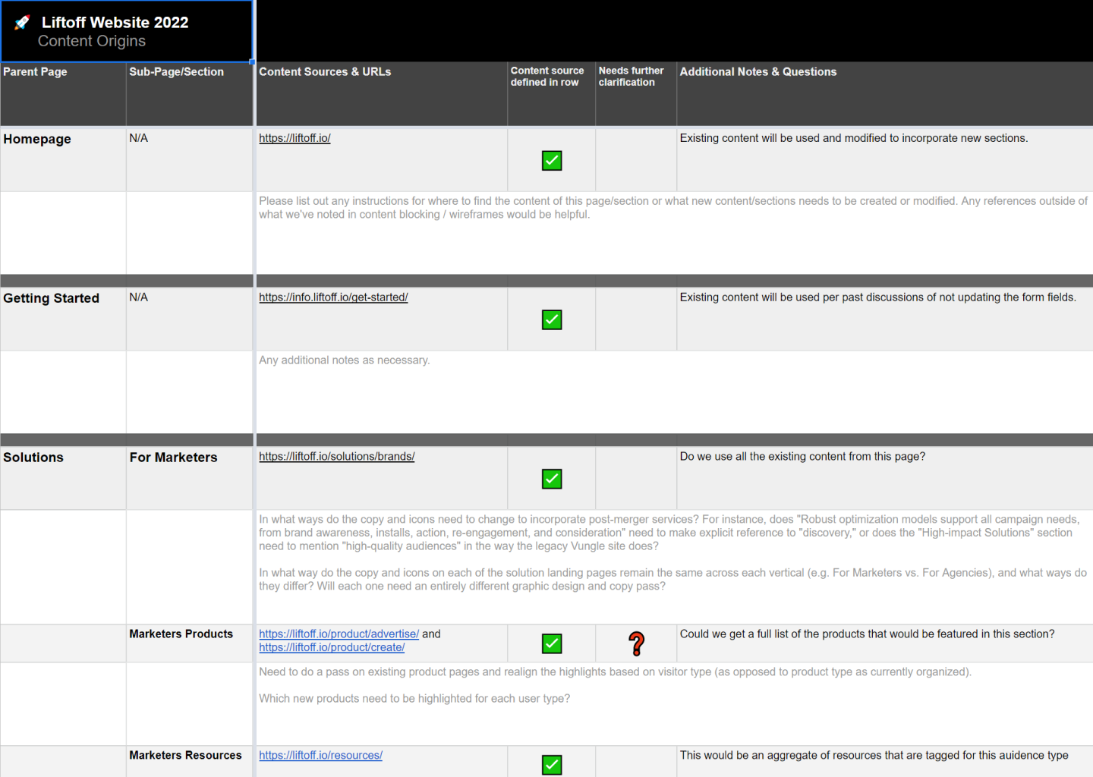1093x777 pixels.
Task: Click the red question mark in Marketers Products row
Action: point(637,643)
